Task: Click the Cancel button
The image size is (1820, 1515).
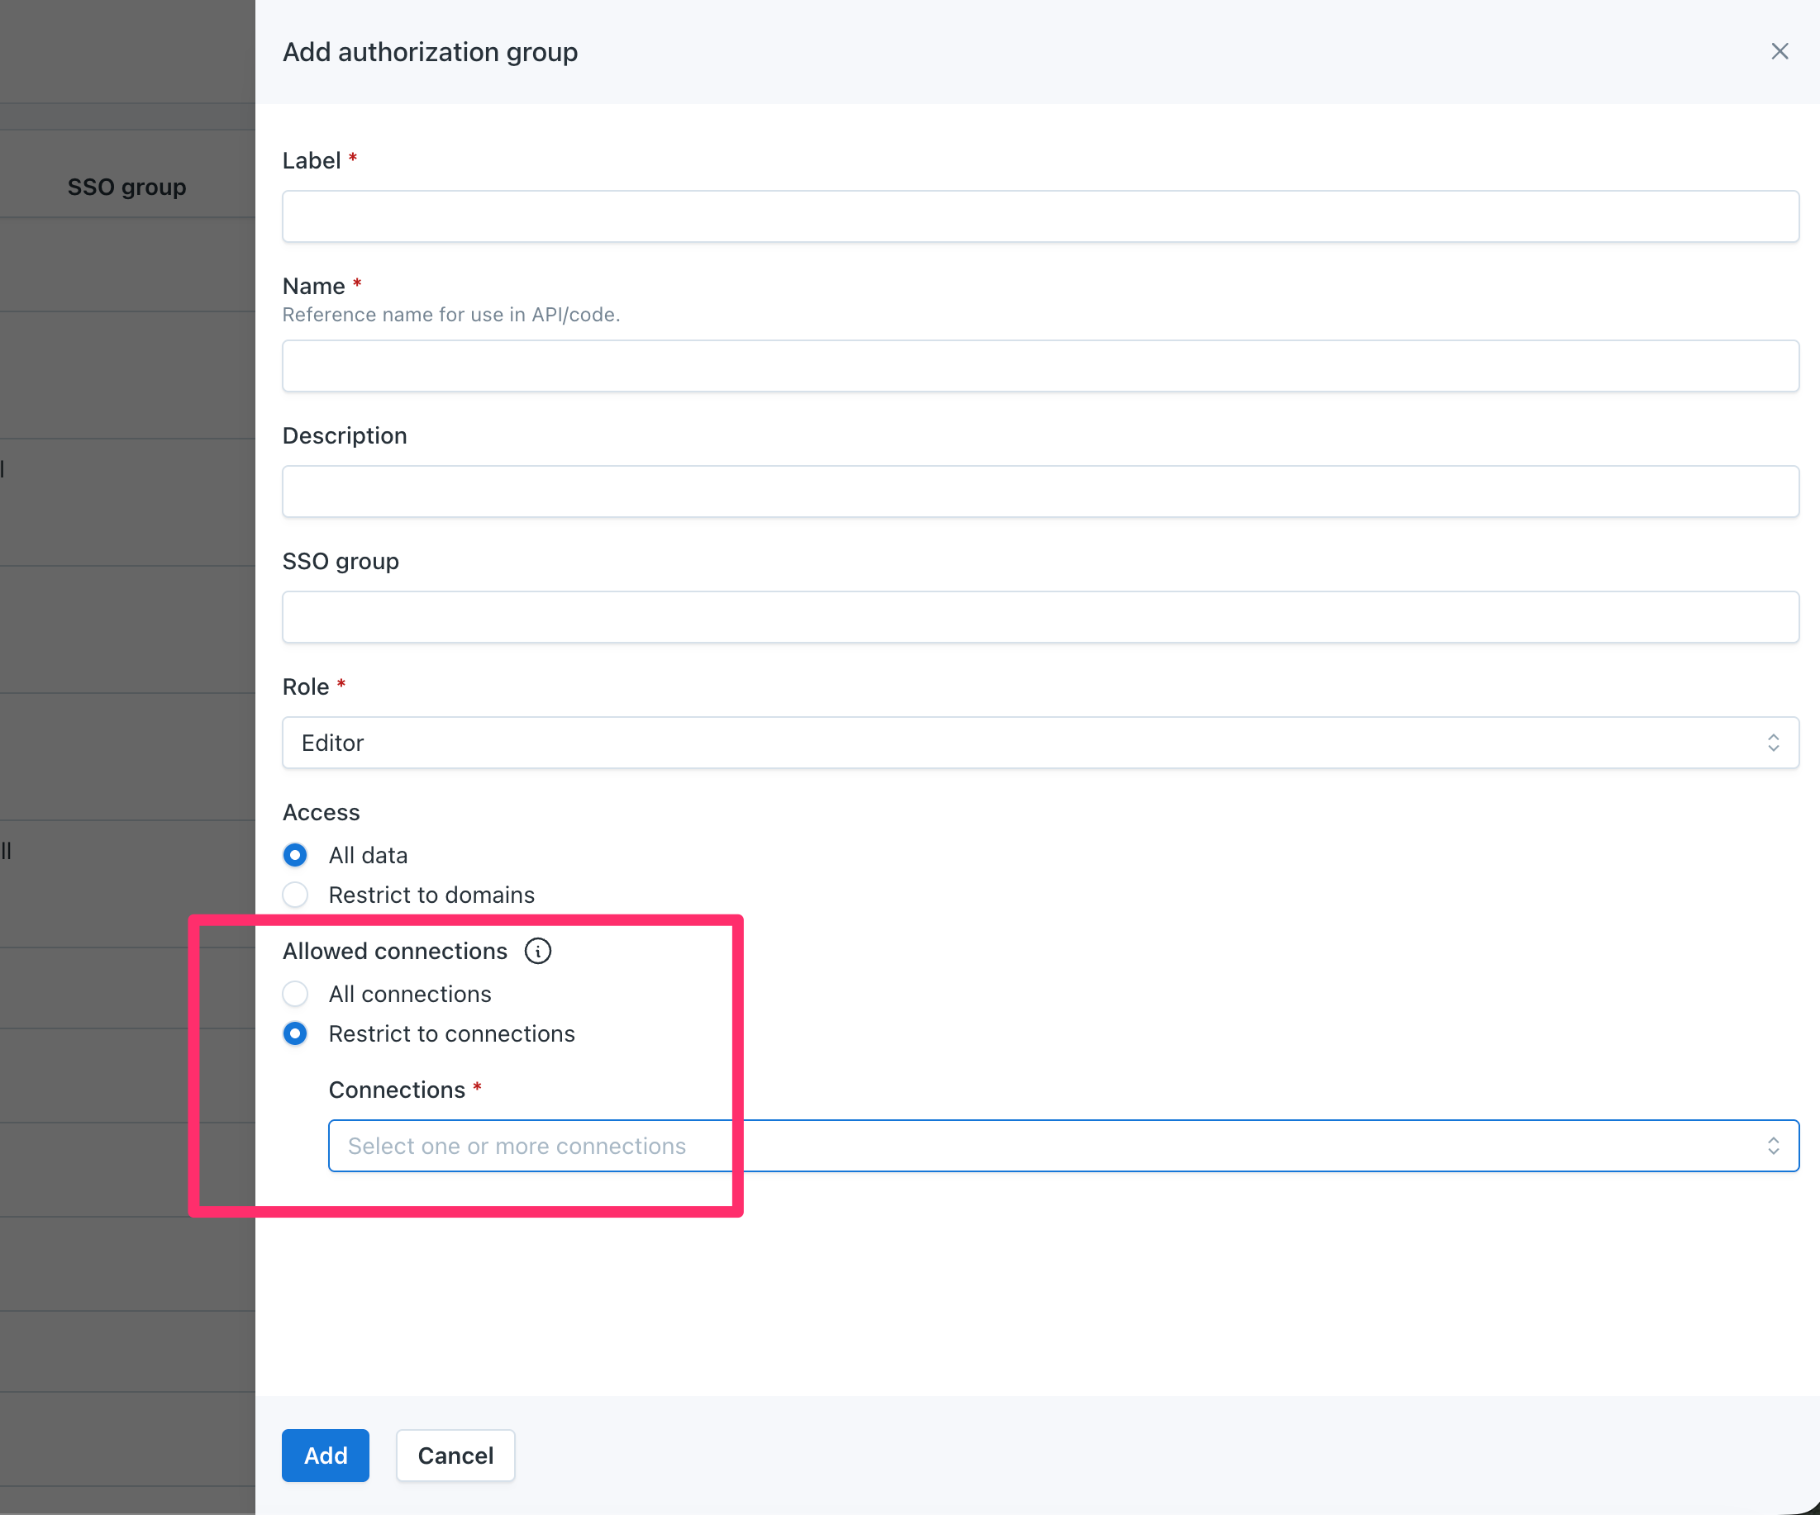Action: pyautogui.click(x=455, y=1456)
